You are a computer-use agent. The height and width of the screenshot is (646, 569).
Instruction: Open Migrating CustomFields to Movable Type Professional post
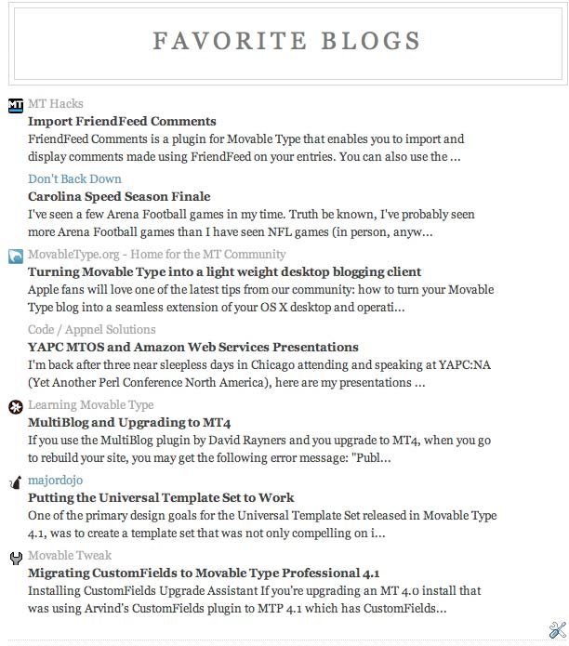(x=204, y=573)
